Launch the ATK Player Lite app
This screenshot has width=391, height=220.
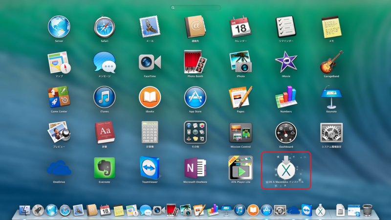click(240, 168)
